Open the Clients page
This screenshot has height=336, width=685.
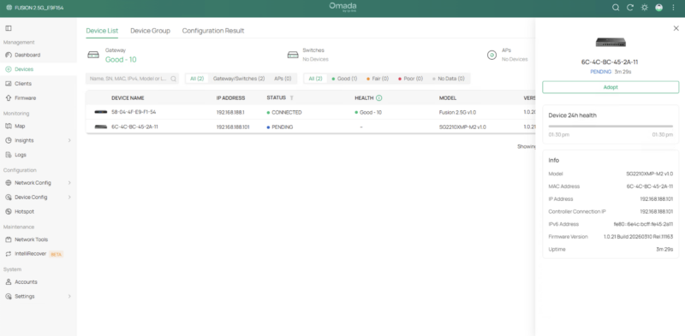tap(23, 84)
